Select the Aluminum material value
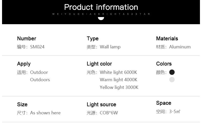The width and height of the screenshot is (202, 137). click(180, 47)
